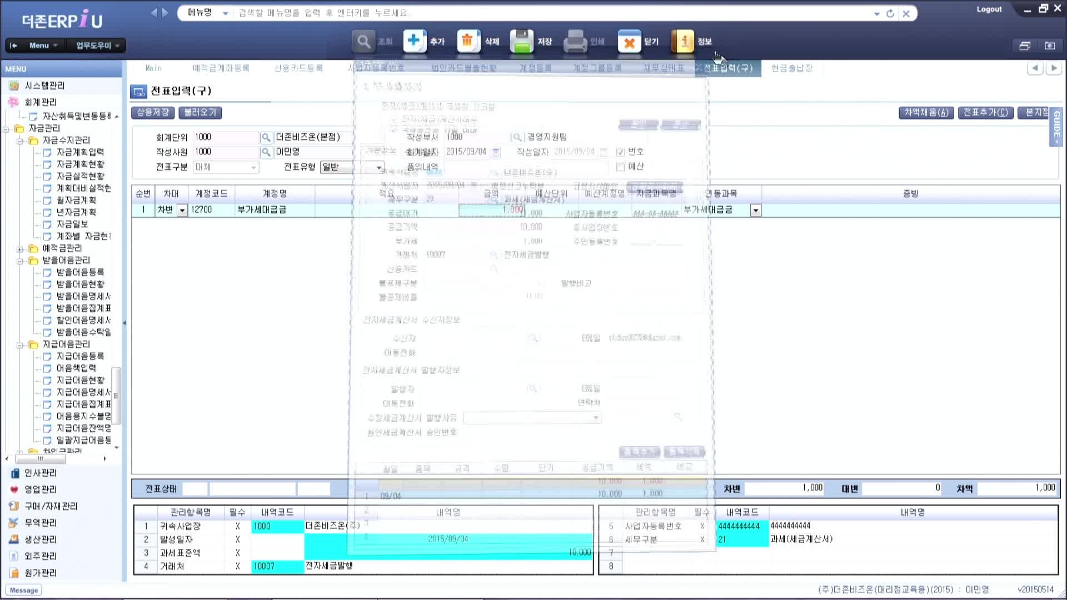Click the menu tree vertical scrollbar thumb
Viewport: 1067px width, 600px height.
coord(116,396)
